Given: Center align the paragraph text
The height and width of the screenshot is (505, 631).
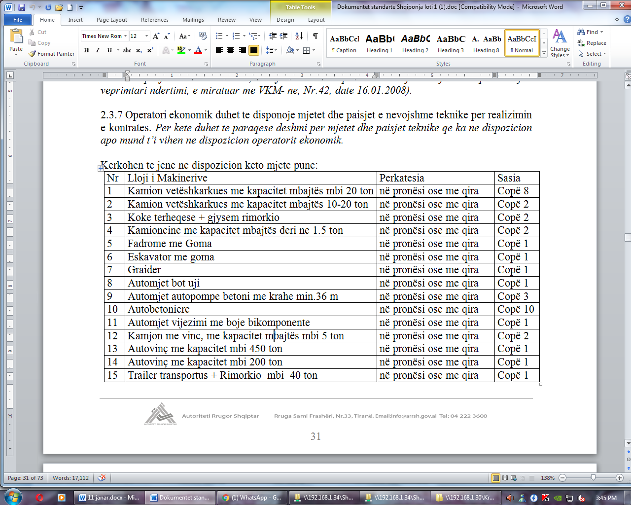Looking at the screenshot, I should click(231, 50).
